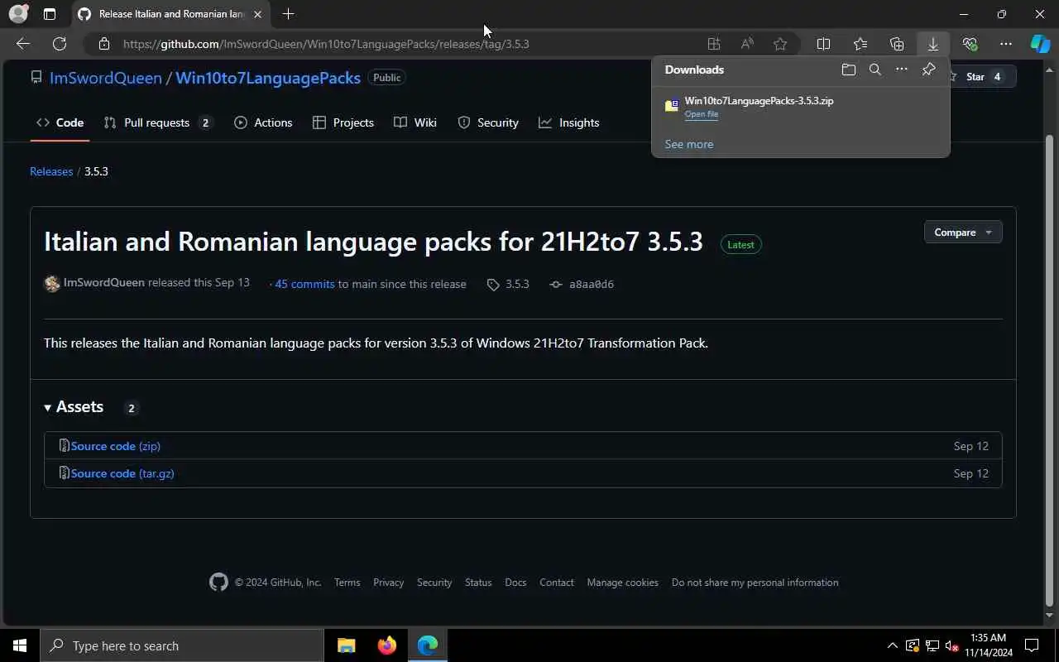Image resolution: width=1059 pixels, height=662 pixels.
Task: View site info via padlock icon
Action: 103,44
